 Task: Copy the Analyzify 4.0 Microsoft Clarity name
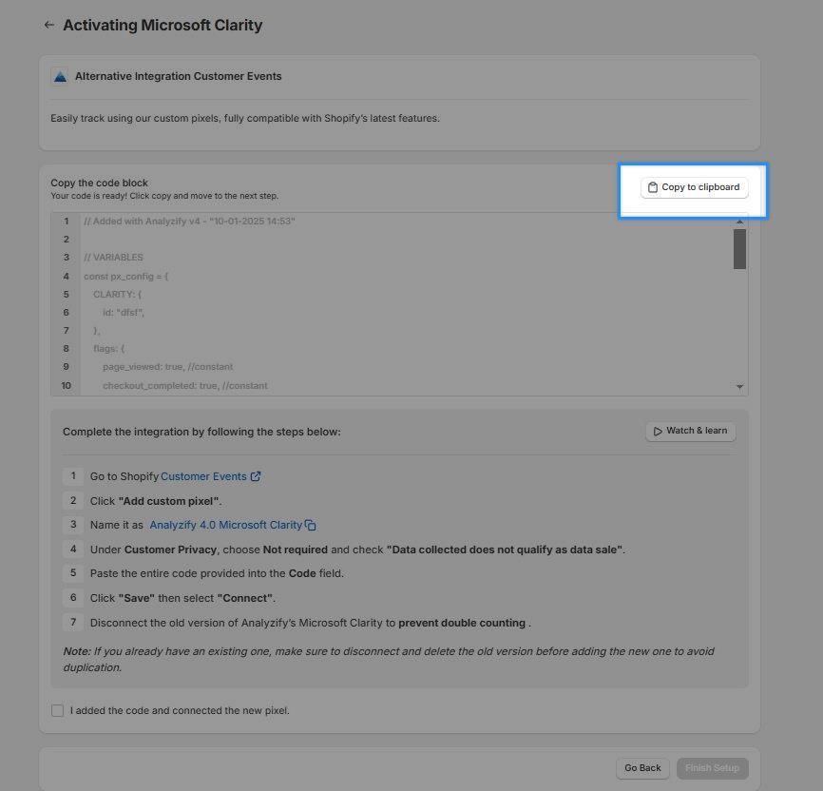[310, 525]
